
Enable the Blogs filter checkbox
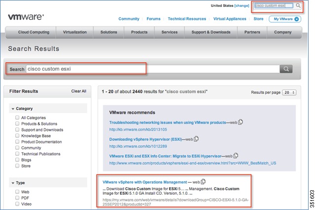click(x=17, y=160)
